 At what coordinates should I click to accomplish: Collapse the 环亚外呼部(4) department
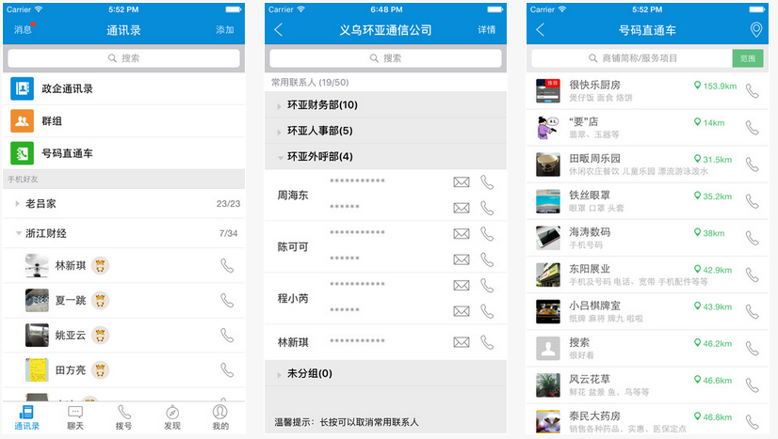[x=279, y=156]
